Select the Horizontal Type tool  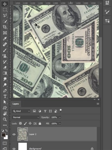[5, 96]
